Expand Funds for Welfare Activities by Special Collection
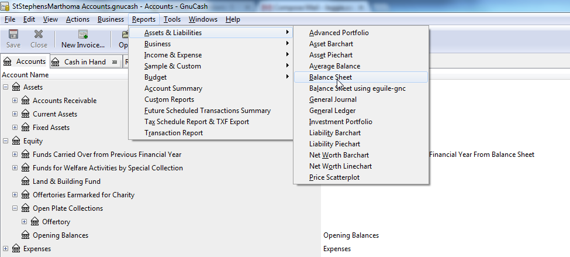 point(15,168)
